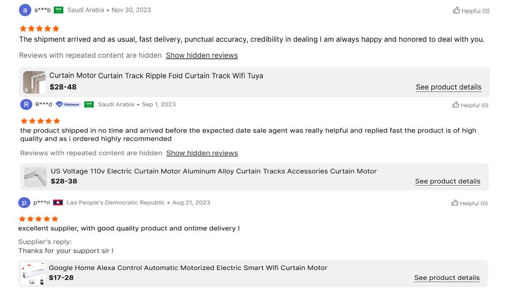515x295 pixels.
Task: Show hidden reviews under a***b's review
Action: (x=202, y=55)
